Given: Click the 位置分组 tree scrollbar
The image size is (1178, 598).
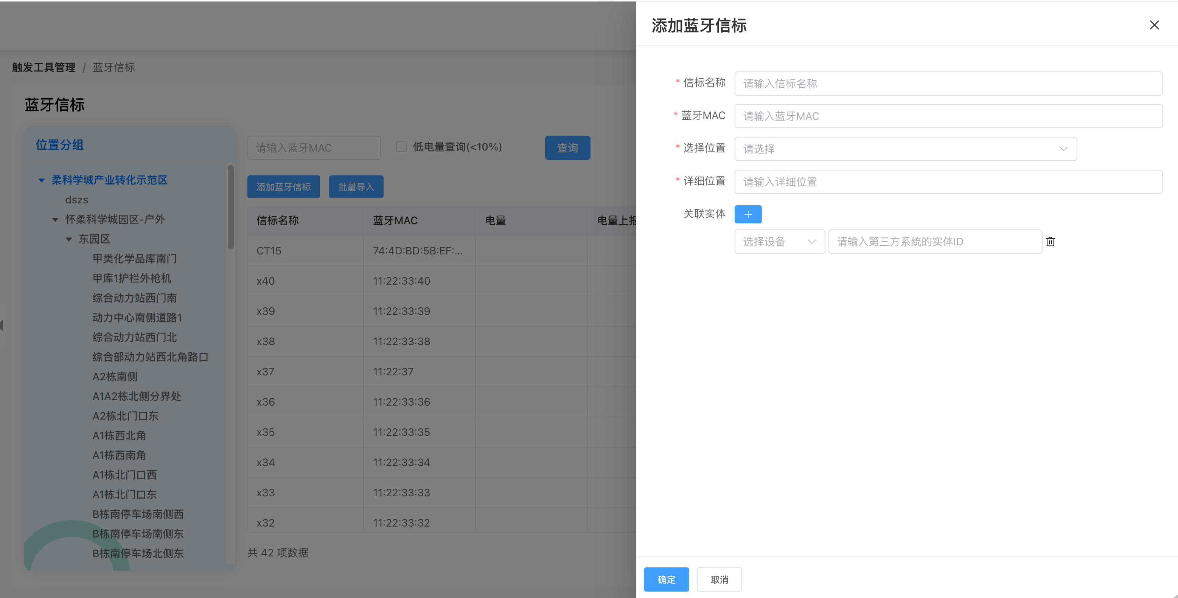Looking at the screenshot, I should (230, 207).
